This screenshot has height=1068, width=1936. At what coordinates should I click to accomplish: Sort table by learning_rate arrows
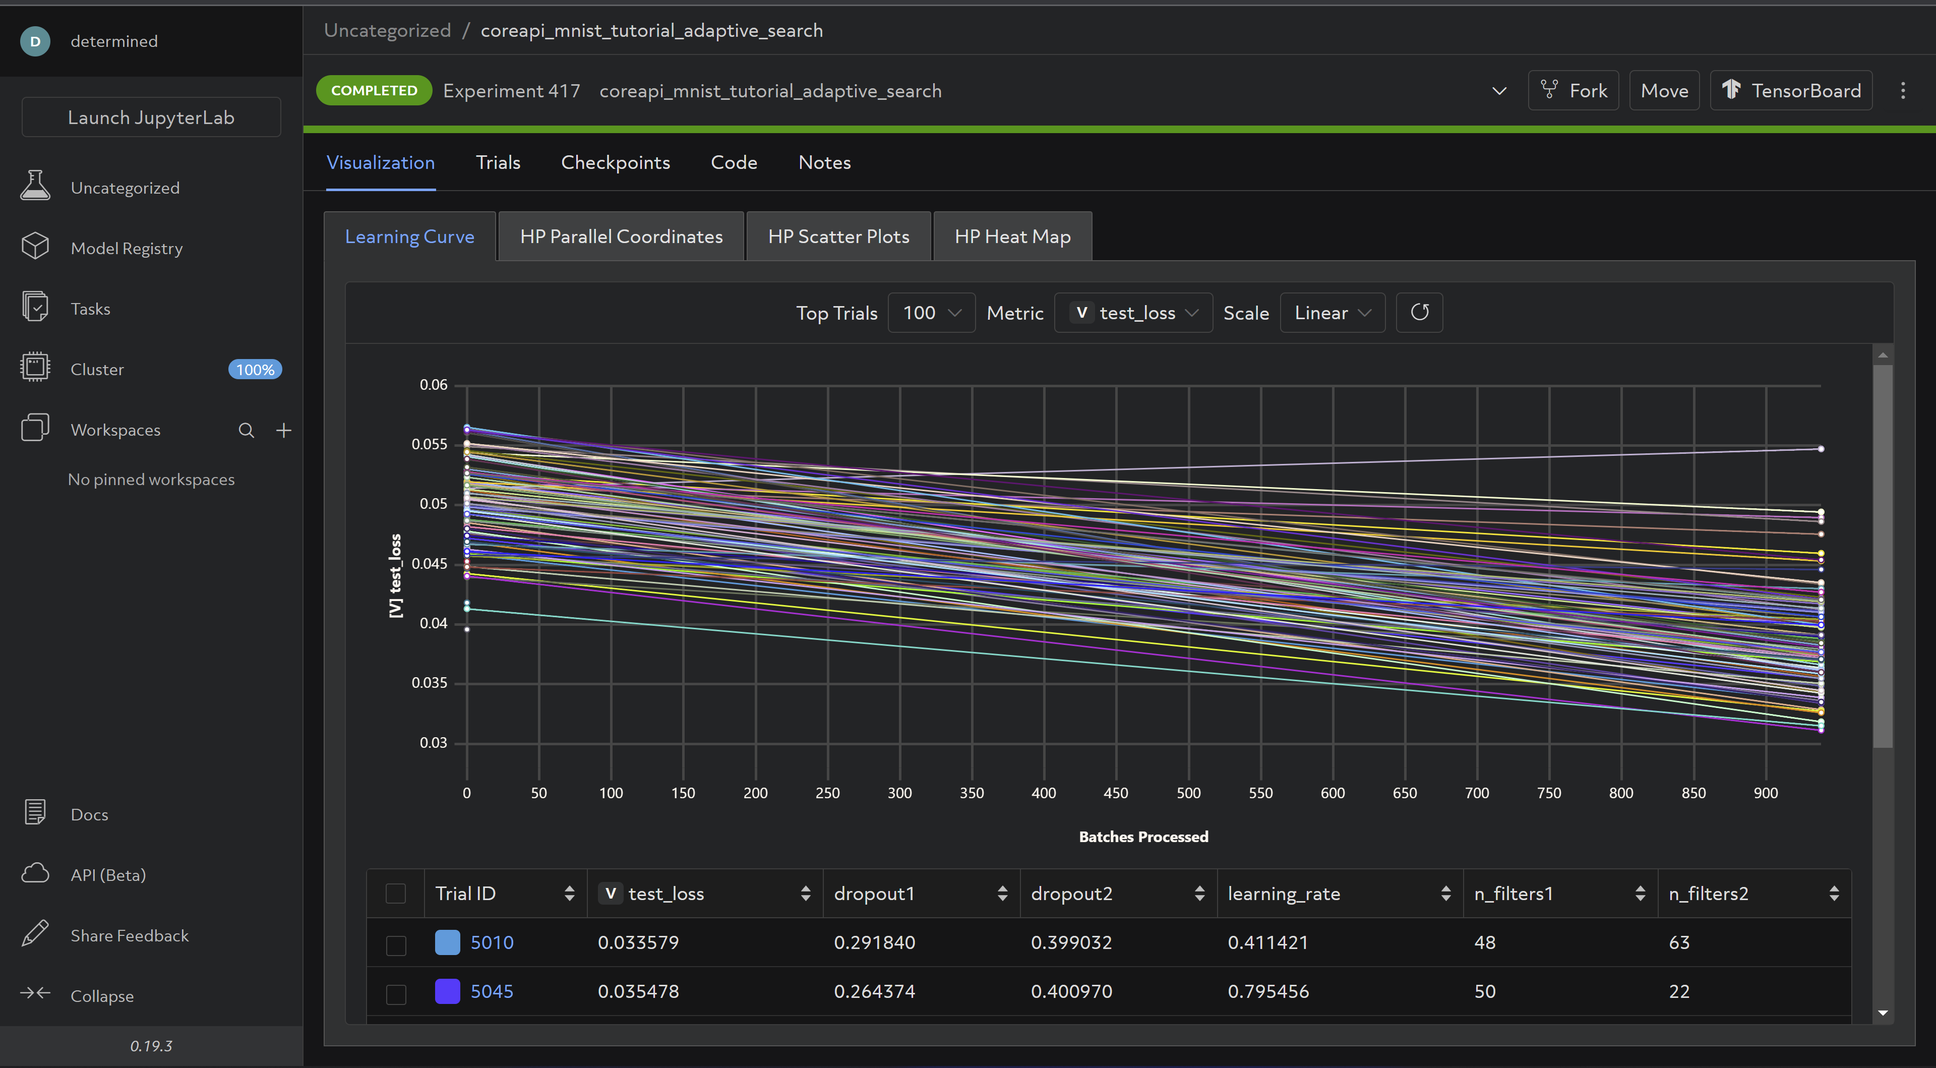(x=1445, y=894)
